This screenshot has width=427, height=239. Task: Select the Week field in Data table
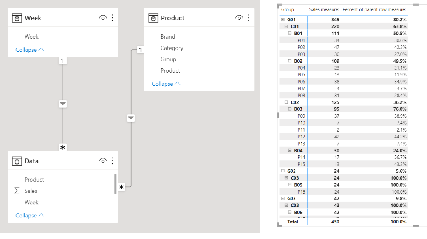point(31,202)
